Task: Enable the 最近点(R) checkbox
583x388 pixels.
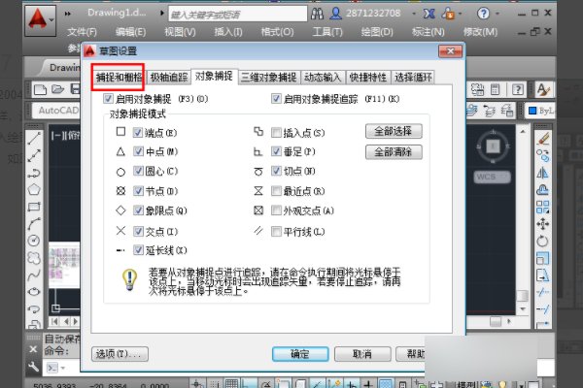Action: point(276,191)
